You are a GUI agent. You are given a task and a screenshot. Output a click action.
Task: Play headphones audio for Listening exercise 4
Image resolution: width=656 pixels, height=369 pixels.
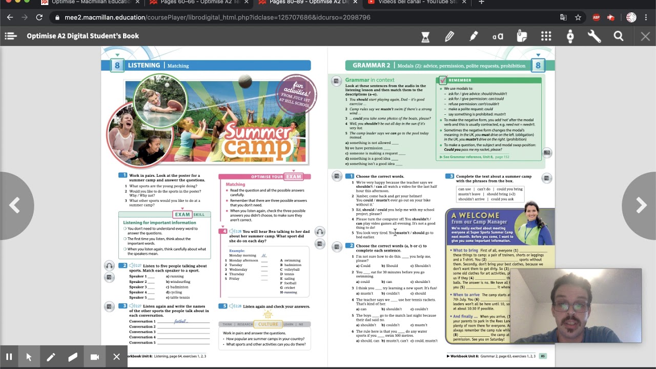pos(320,232)
